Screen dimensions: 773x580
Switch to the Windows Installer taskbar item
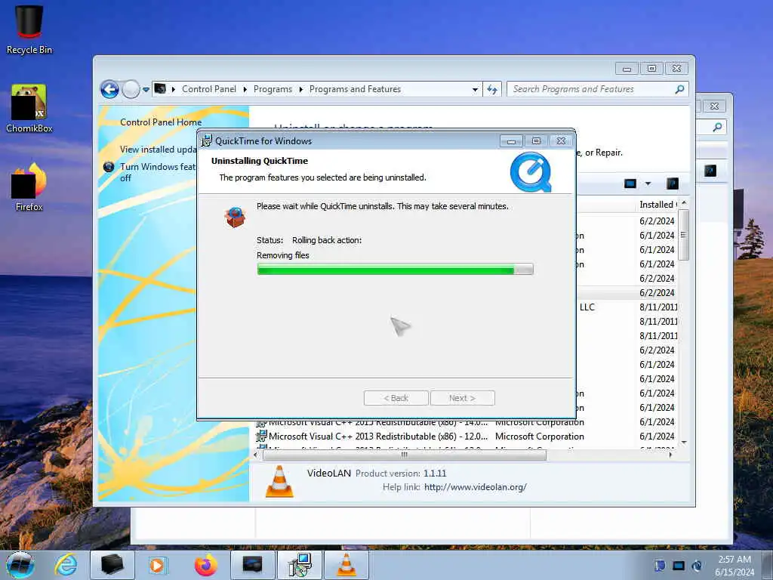point(300,565)
